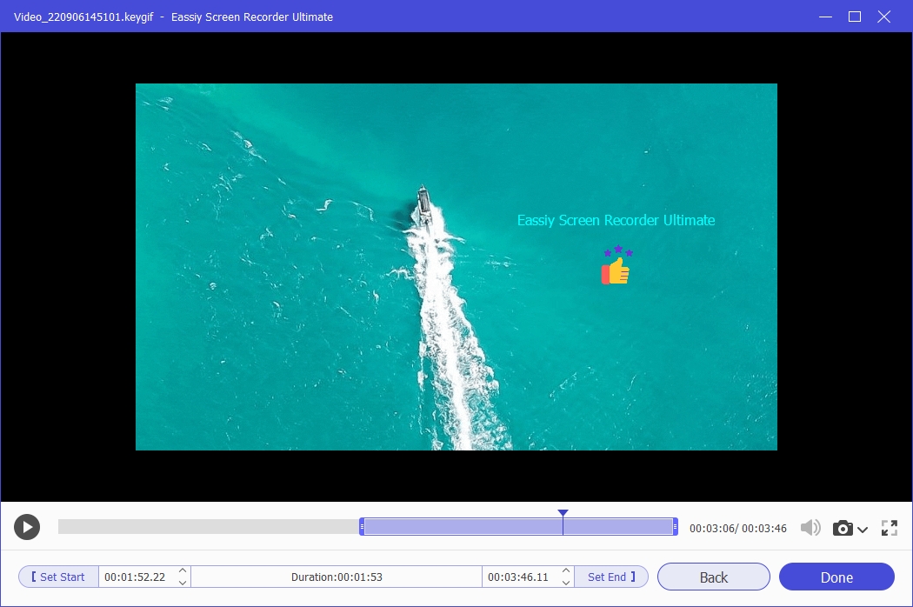The height and width of the screenshot is (607, 913).
Task: Click the Set Start button
Action: point(58,577)
